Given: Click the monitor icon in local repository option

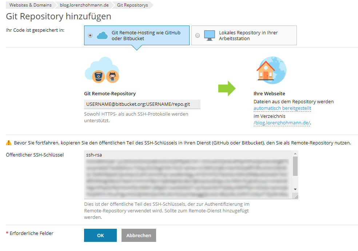Looking at the screenshot, I should (209, 35).
